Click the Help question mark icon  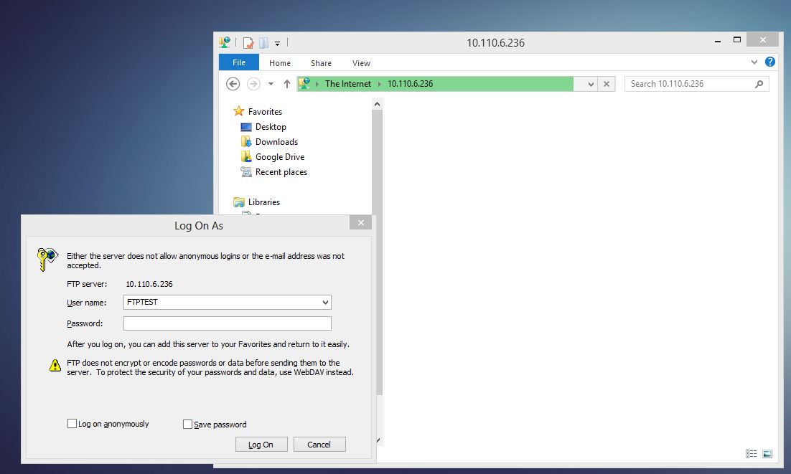tap(769, 62)
